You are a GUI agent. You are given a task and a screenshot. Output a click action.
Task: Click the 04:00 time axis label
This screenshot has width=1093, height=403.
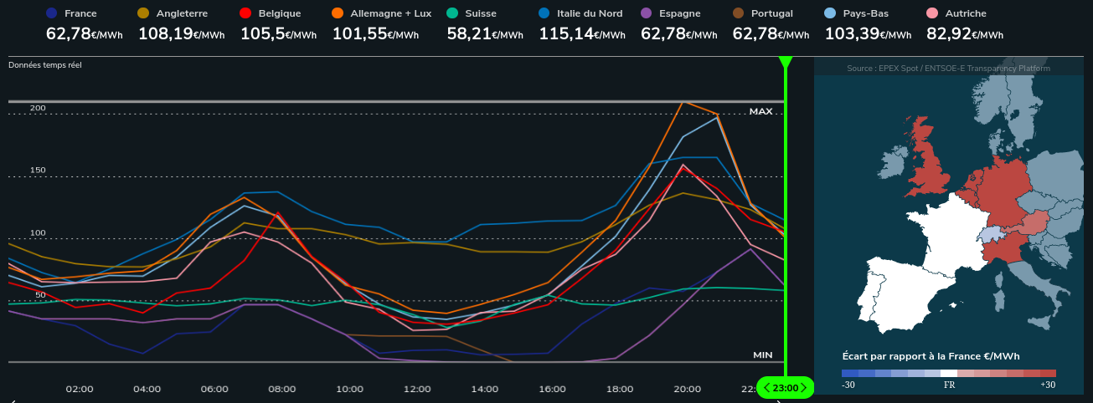pyautogui.click(x=147, y=389)
